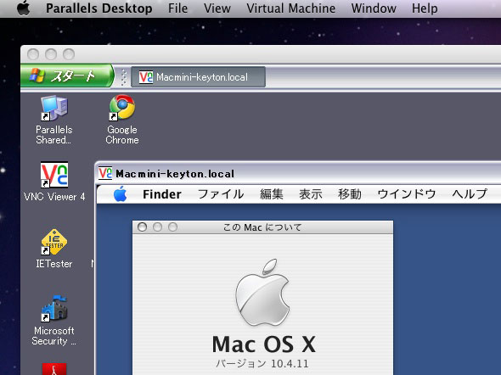The height and width of the screenshot is (375, 501).
Task: Open the blue Apple menu in VNC session
Action: tap(120, 193)
